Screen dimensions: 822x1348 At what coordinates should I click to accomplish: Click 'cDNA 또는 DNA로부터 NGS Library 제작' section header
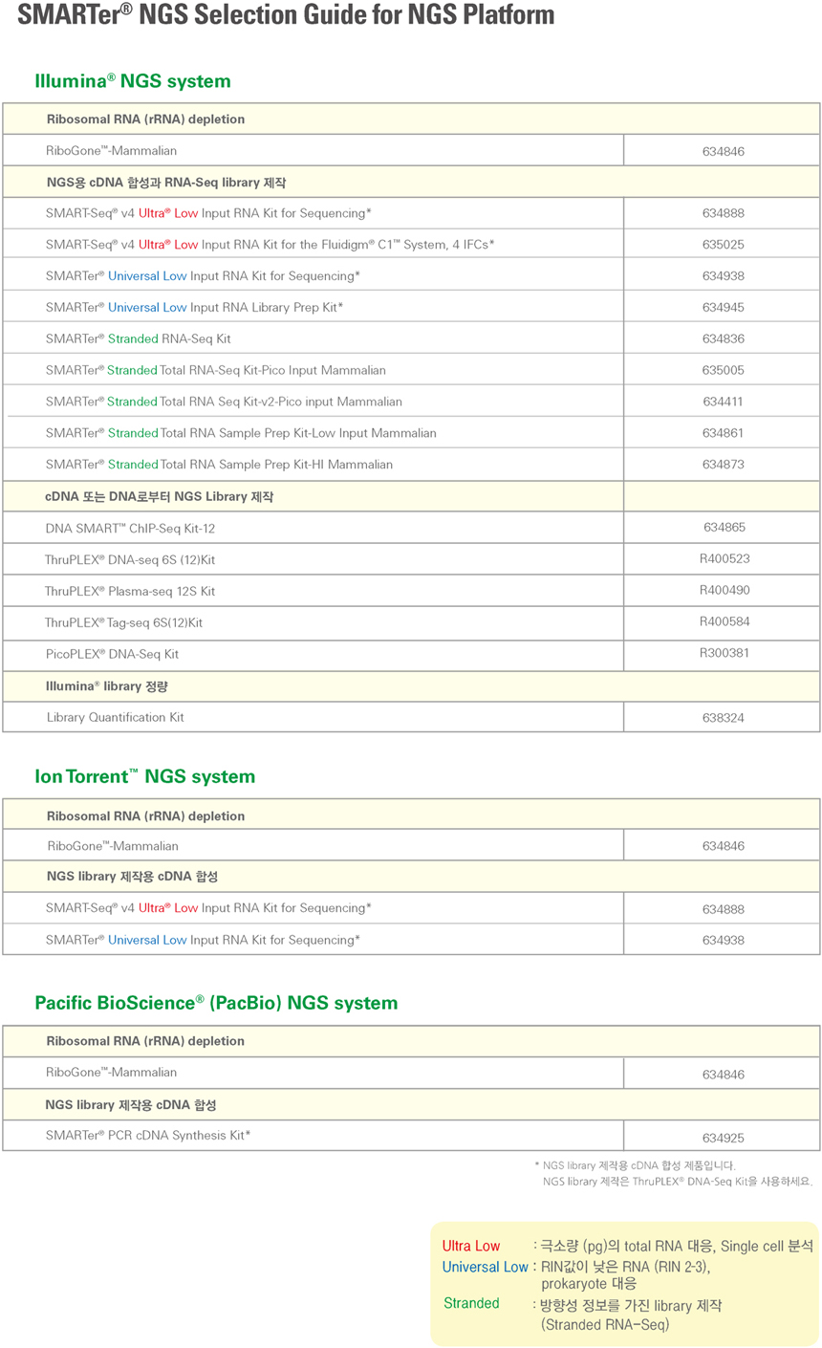click(x=160, y=496)
